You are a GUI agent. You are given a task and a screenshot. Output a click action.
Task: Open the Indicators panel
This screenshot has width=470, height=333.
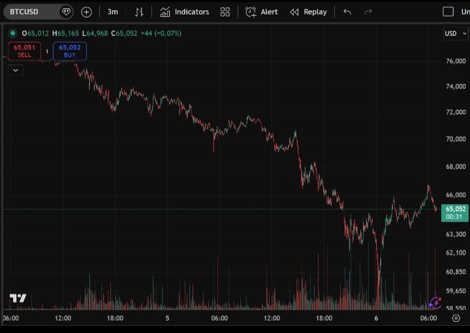(x=185, y=12)
